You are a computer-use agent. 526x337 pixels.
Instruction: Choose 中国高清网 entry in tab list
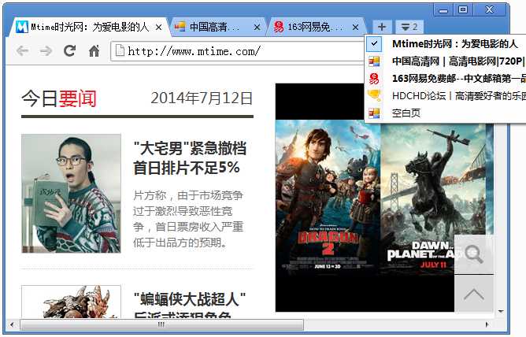[446, 61]
